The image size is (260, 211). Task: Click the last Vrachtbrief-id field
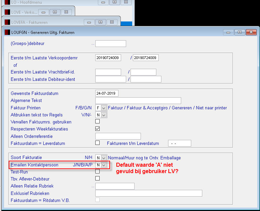click(x=144, y=72)
